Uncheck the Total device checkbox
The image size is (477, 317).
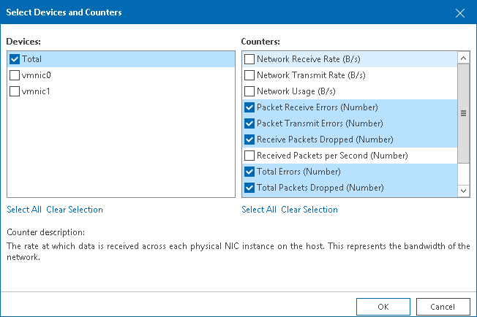[15, 59]
